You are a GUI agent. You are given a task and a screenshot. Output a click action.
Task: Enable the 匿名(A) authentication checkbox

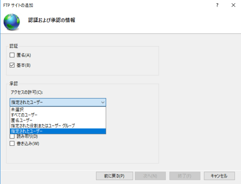point(12,55)
